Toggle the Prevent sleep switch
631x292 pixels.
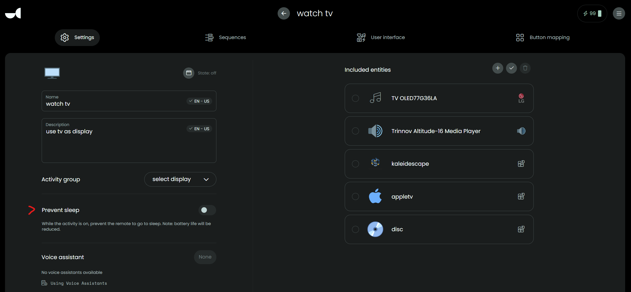pyautogui.click(x=207, y=210)
